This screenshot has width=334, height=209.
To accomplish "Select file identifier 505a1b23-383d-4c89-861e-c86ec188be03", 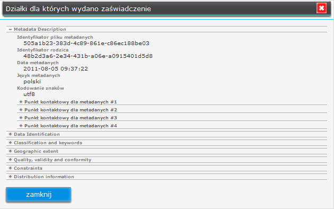I will point(86,43).
